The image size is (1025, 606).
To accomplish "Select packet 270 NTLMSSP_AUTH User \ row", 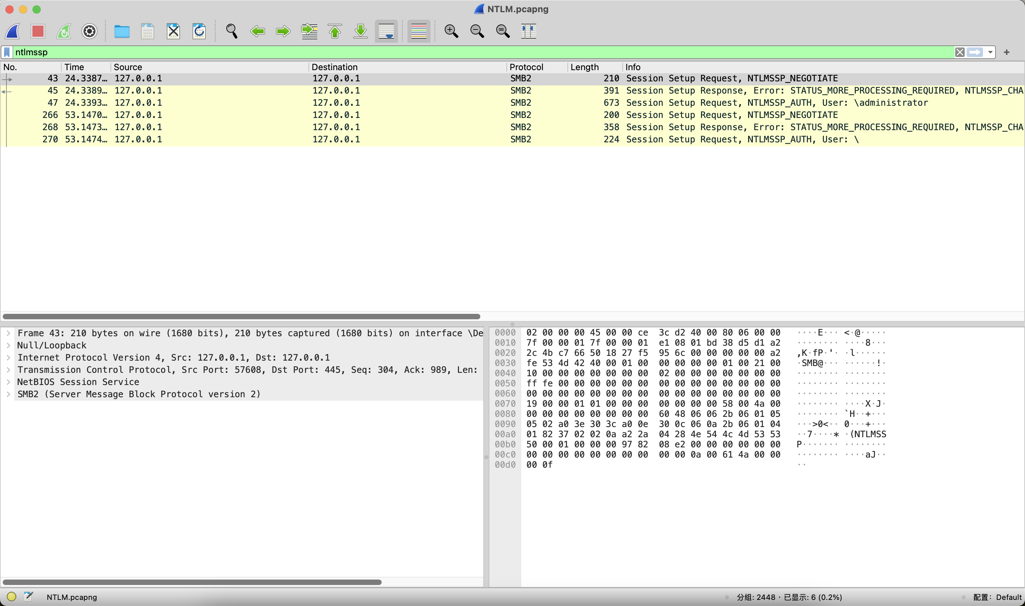I will 512,140.
